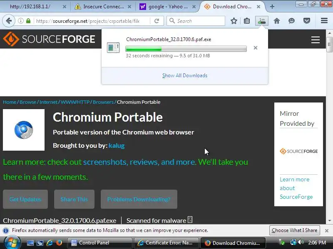Select the Download Chromium tab
The height and width of the screenshot is (249, 333).
[x=232, y=7]
